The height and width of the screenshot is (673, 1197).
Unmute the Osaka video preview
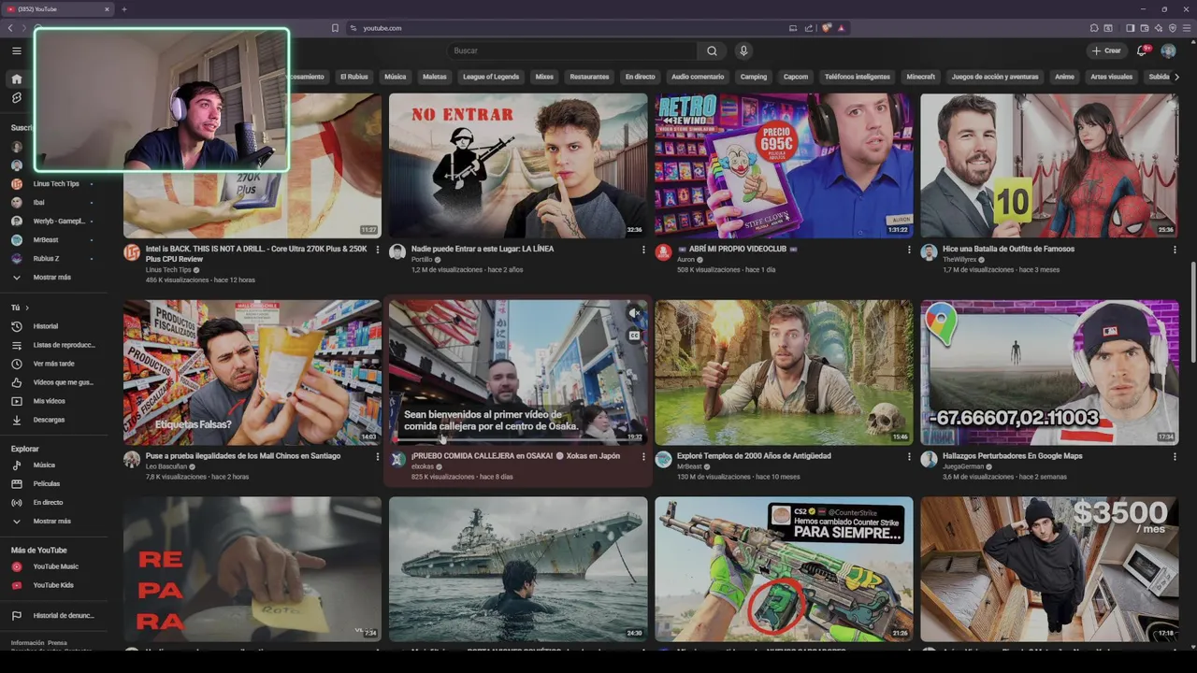point(634,313)
